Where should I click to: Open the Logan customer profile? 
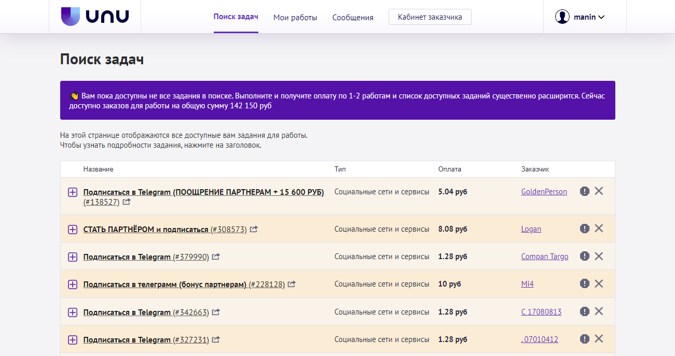coord(531,229)
